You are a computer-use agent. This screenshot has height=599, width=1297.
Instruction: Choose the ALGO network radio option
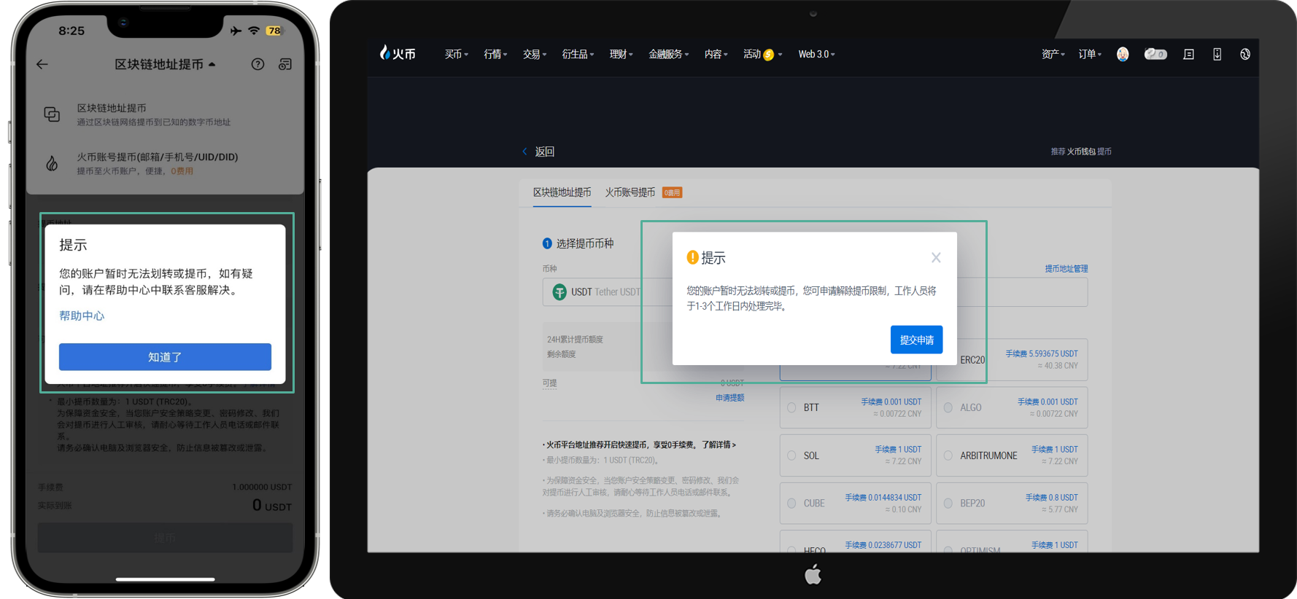click(x=948, y=407)
